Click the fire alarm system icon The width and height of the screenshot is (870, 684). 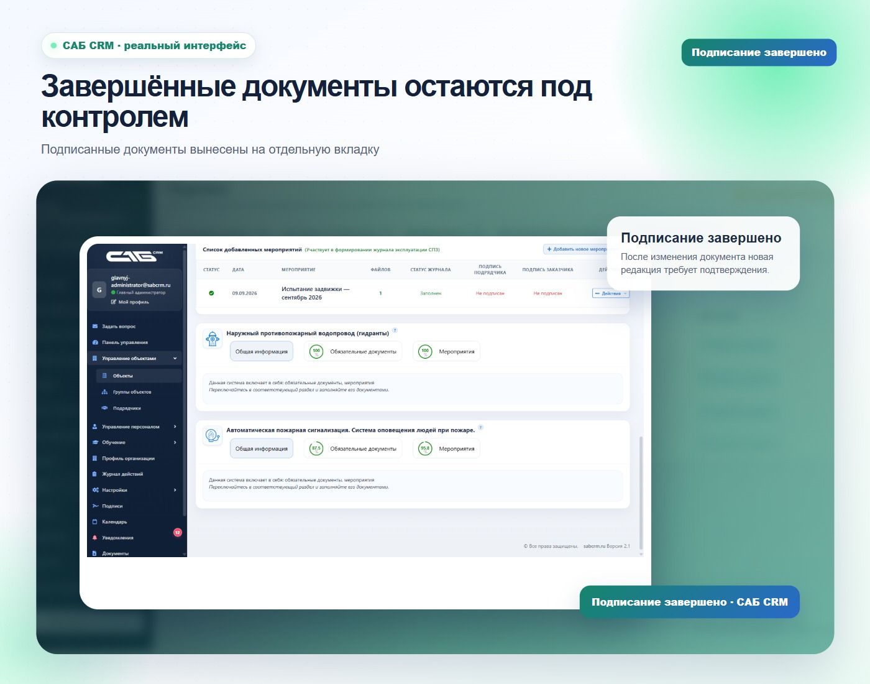pyautogui.click(x=213, y=436)
